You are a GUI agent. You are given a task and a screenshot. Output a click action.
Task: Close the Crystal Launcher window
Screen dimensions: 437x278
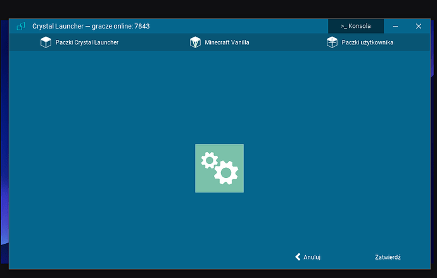[x=418, y=27]
